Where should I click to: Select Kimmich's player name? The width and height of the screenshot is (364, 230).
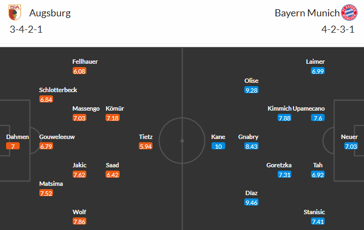click(x=279, y=108)
